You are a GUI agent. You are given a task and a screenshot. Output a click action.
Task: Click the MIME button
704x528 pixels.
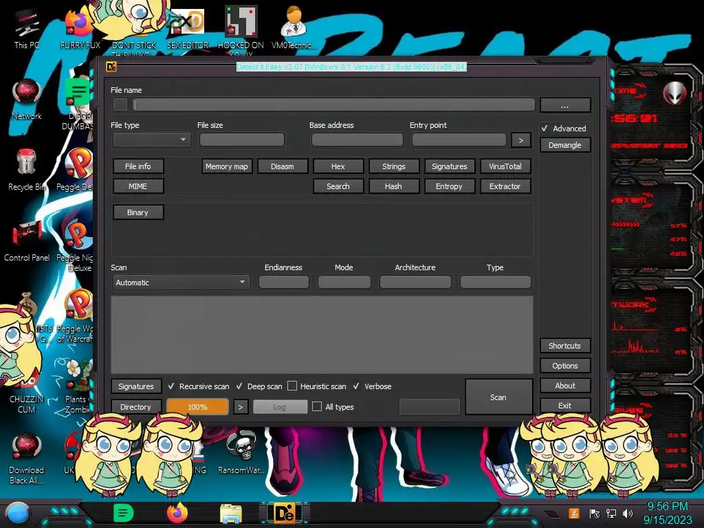(137, 186)
